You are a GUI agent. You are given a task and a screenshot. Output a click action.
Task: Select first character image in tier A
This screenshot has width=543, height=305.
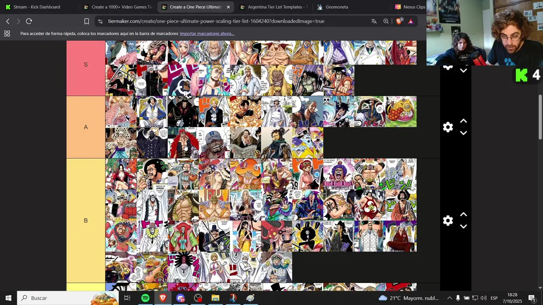click(x=121, y=111)
